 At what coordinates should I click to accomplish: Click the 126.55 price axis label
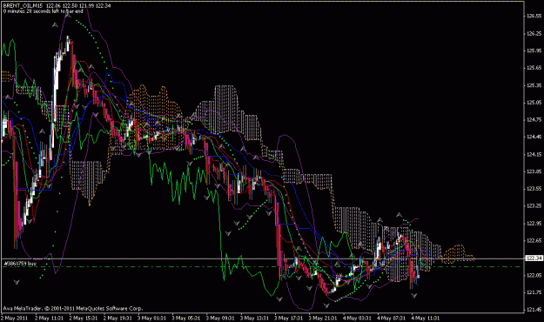pyautogui.click(x=534, y=16)
